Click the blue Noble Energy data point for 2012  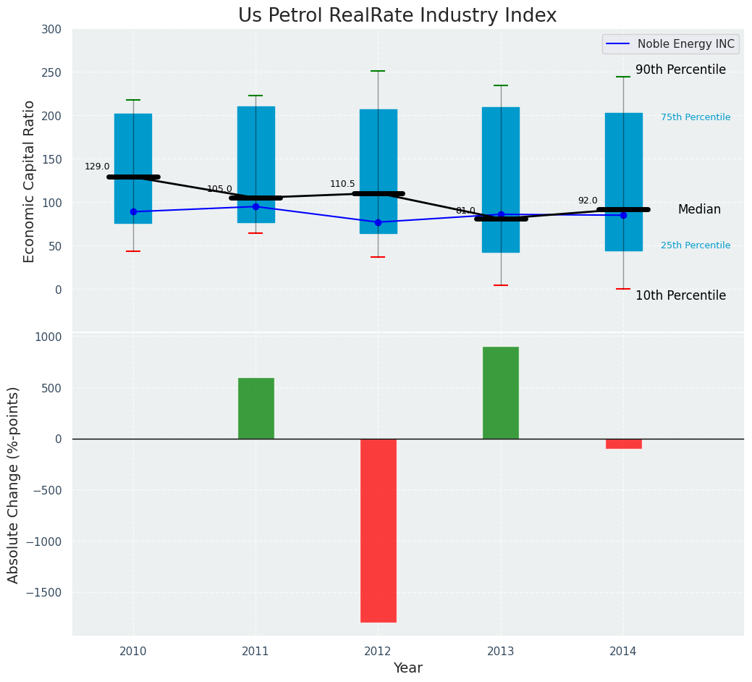(x=378, y=222)
